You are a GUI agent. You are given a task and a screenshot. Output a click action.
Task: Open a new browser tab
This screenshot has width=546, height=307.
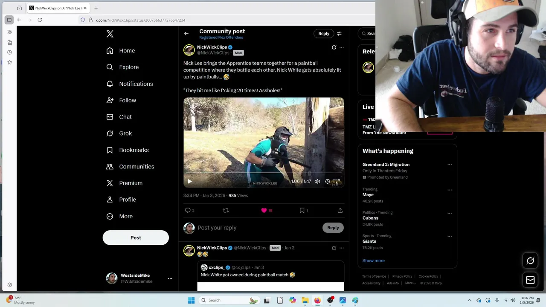(x=96, y=8)
